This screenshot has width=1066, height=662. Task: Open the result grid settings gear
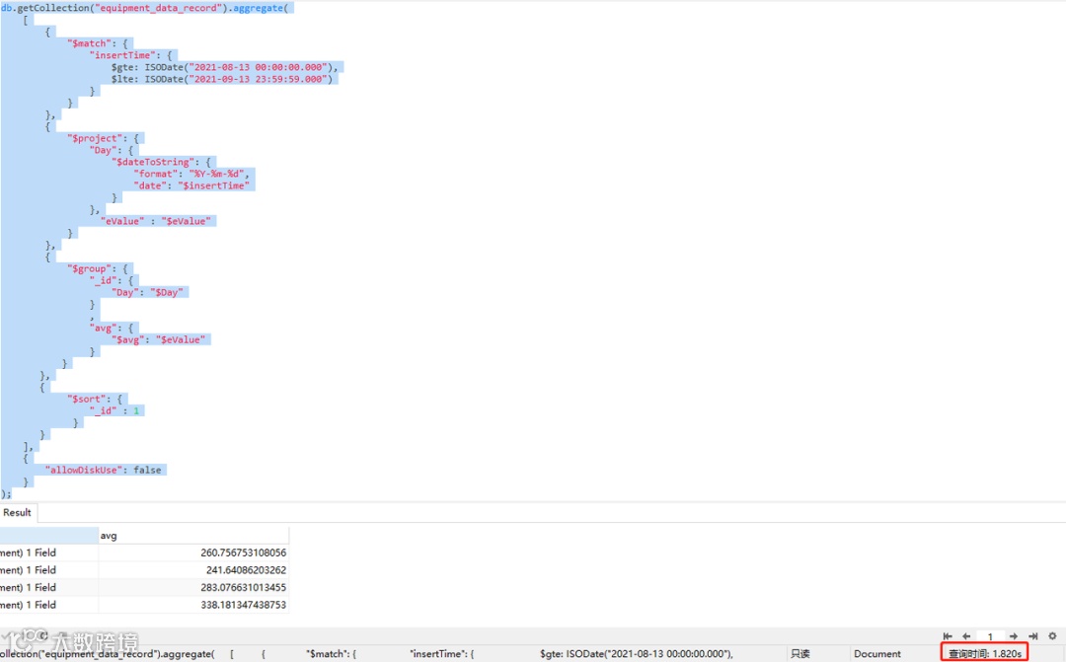[1052, 636]
